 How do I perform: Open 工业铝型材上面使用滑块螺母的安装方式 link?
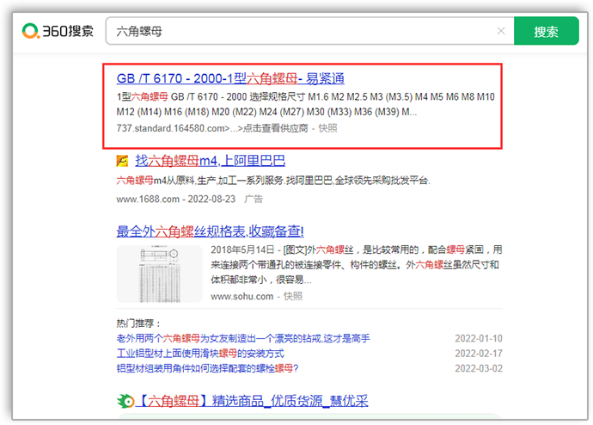[201, 353]
